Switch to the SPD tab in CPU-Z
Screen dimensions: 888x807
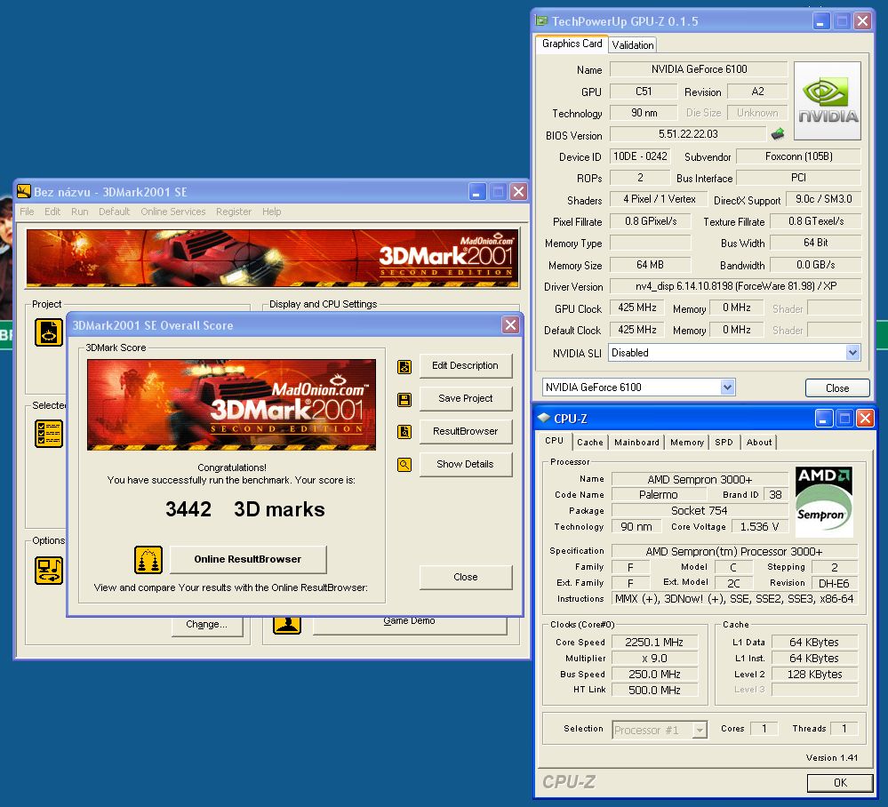[724, 443]
